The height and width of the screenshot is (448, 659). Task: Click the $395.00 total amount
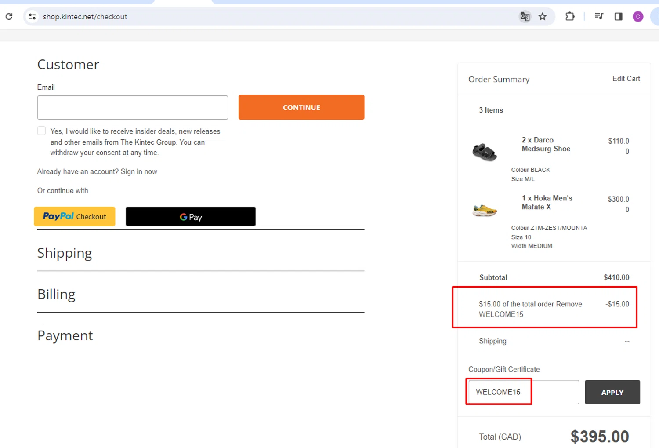click(x=600, y=437)
